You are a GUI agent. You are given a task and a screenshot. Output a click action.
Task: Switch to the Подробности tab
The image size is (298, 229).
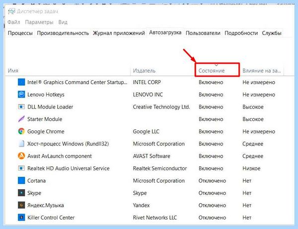241,33
